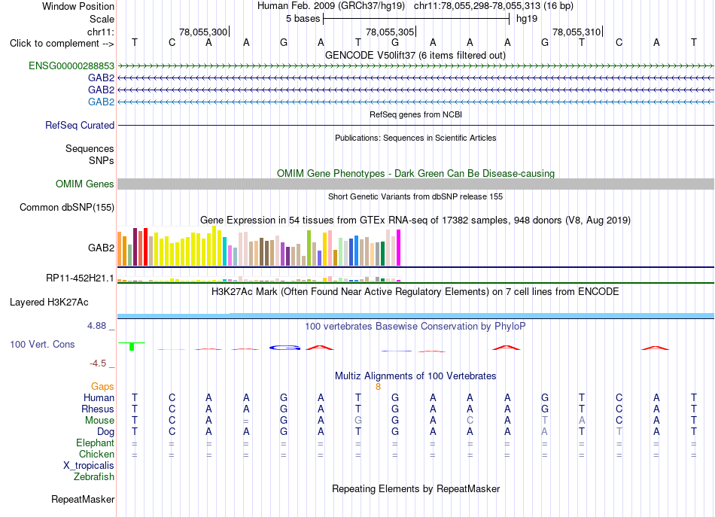Click the -4.5 PhyloP lower limit value
715x517 pixels.
click(x=98, y=363)
